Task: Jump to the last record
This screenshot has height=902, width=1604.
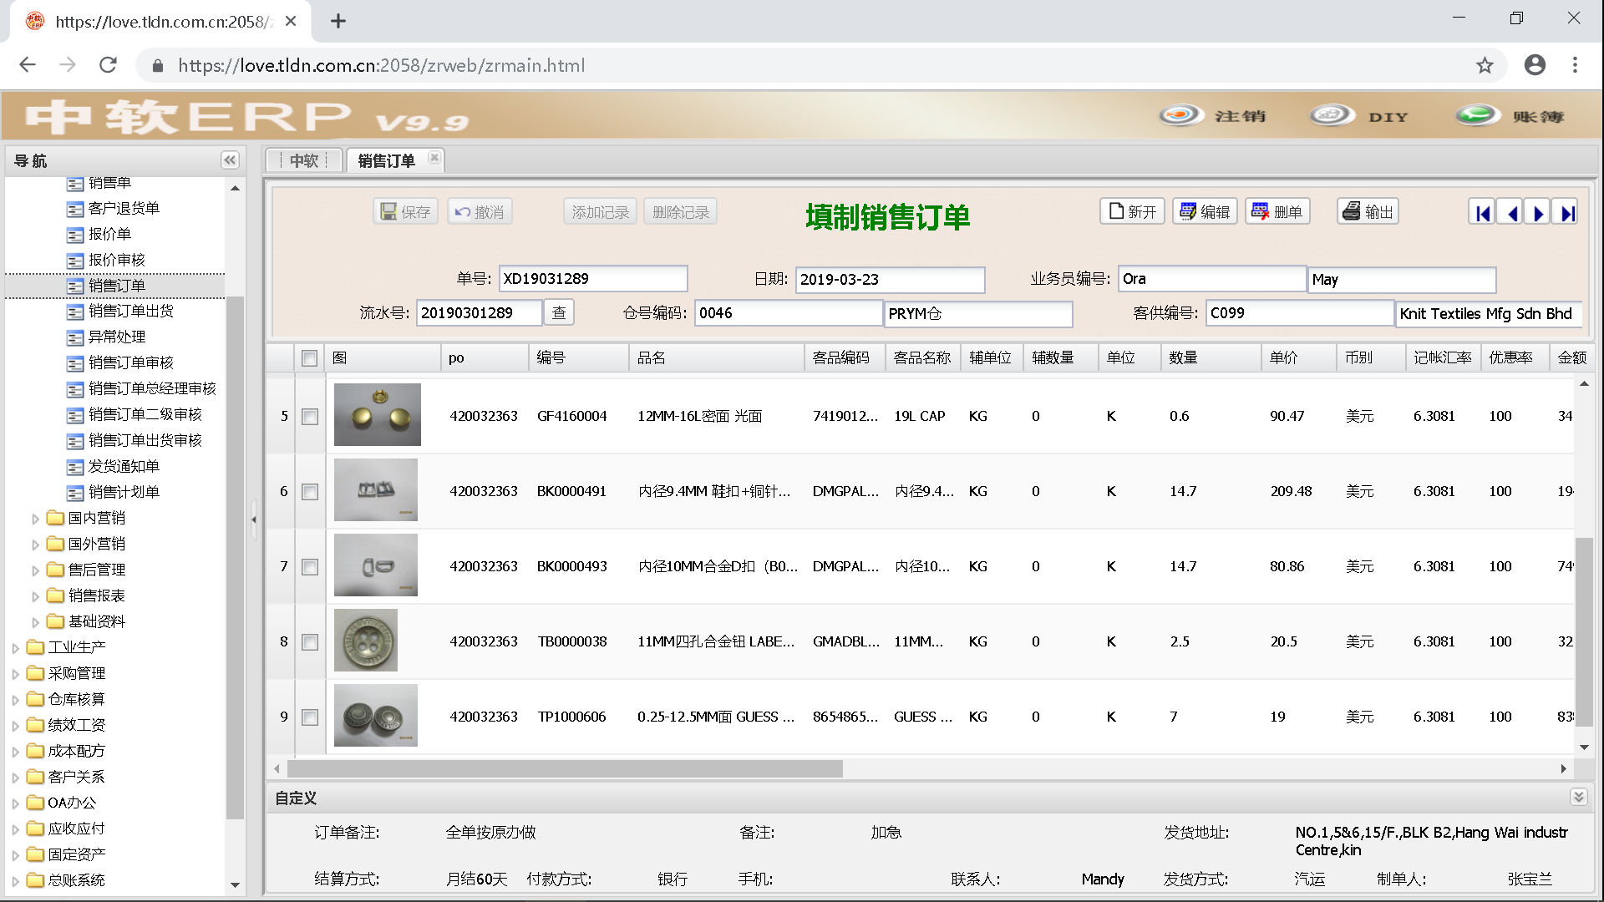Action: (x=1566, y=212)
